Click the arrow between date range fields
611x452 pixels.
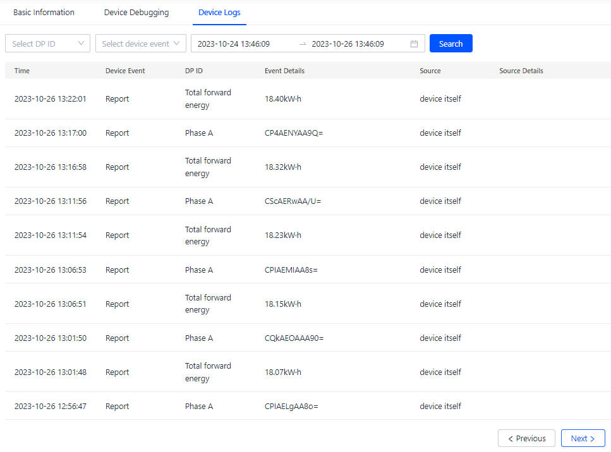pos(303,44)
